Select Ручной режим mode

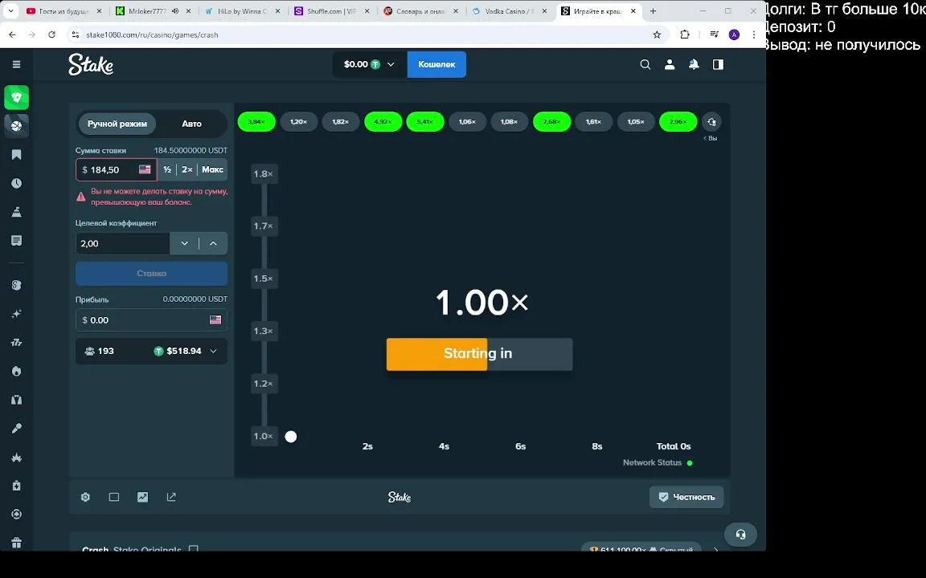pyautogui.click(x=117, y=124)
